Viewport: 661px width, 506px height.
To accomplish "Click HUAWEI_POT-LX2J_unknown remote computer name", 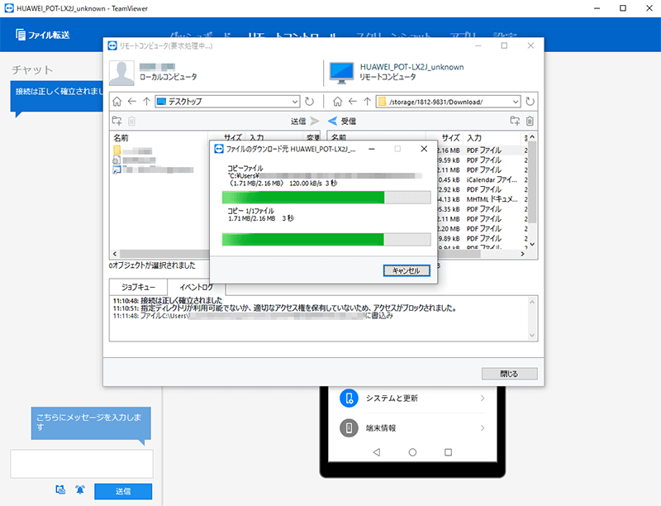I will (411, 67).
